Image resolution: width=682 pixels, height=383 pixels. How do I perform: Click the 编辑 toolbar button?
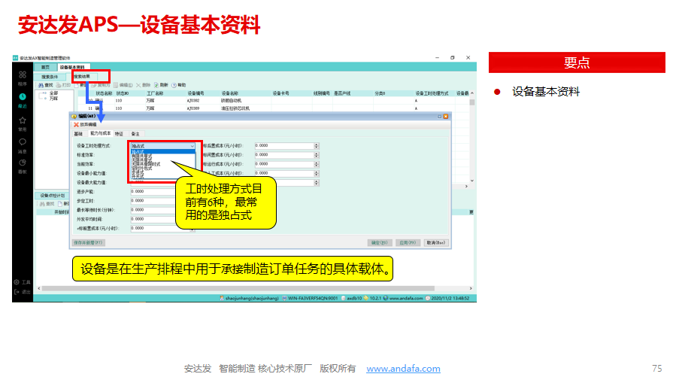click(x=123, y=85)
